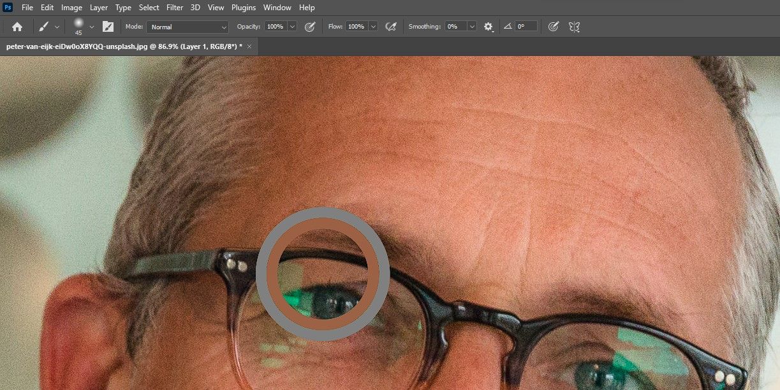Click the Smoothing value field showing 0%
The height and width of the screenshot is (390, 780).
[x=455, y=27]
